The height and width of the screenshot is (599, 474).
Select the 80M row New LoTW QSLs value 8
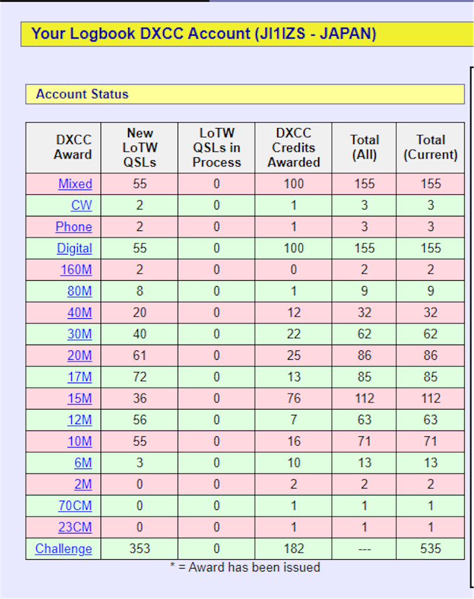[x=140, y=291]
